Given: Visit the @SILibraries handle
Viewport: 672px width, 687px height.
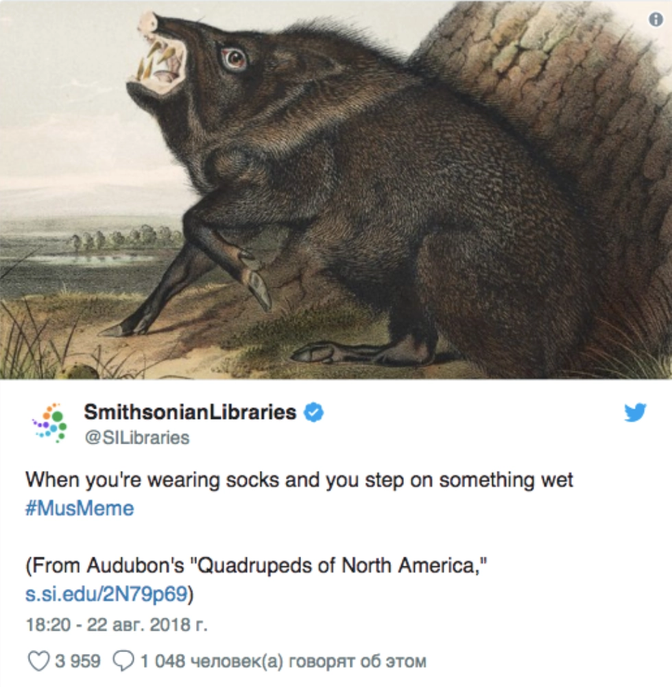Looking at the screenshot, I should (x=136, y=437).
